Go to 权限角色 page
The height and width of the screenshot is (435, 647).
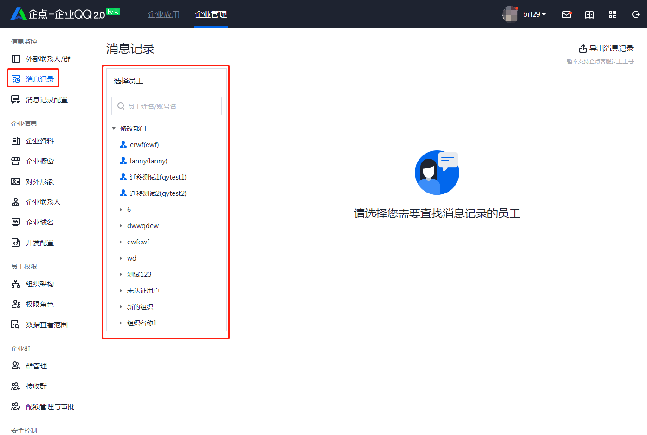pos(40,304)
